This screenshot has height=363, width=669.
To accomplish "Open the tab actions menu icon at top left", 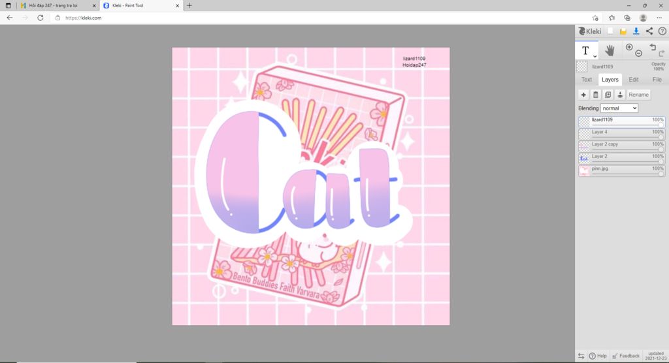I will [x=8, y=5].
